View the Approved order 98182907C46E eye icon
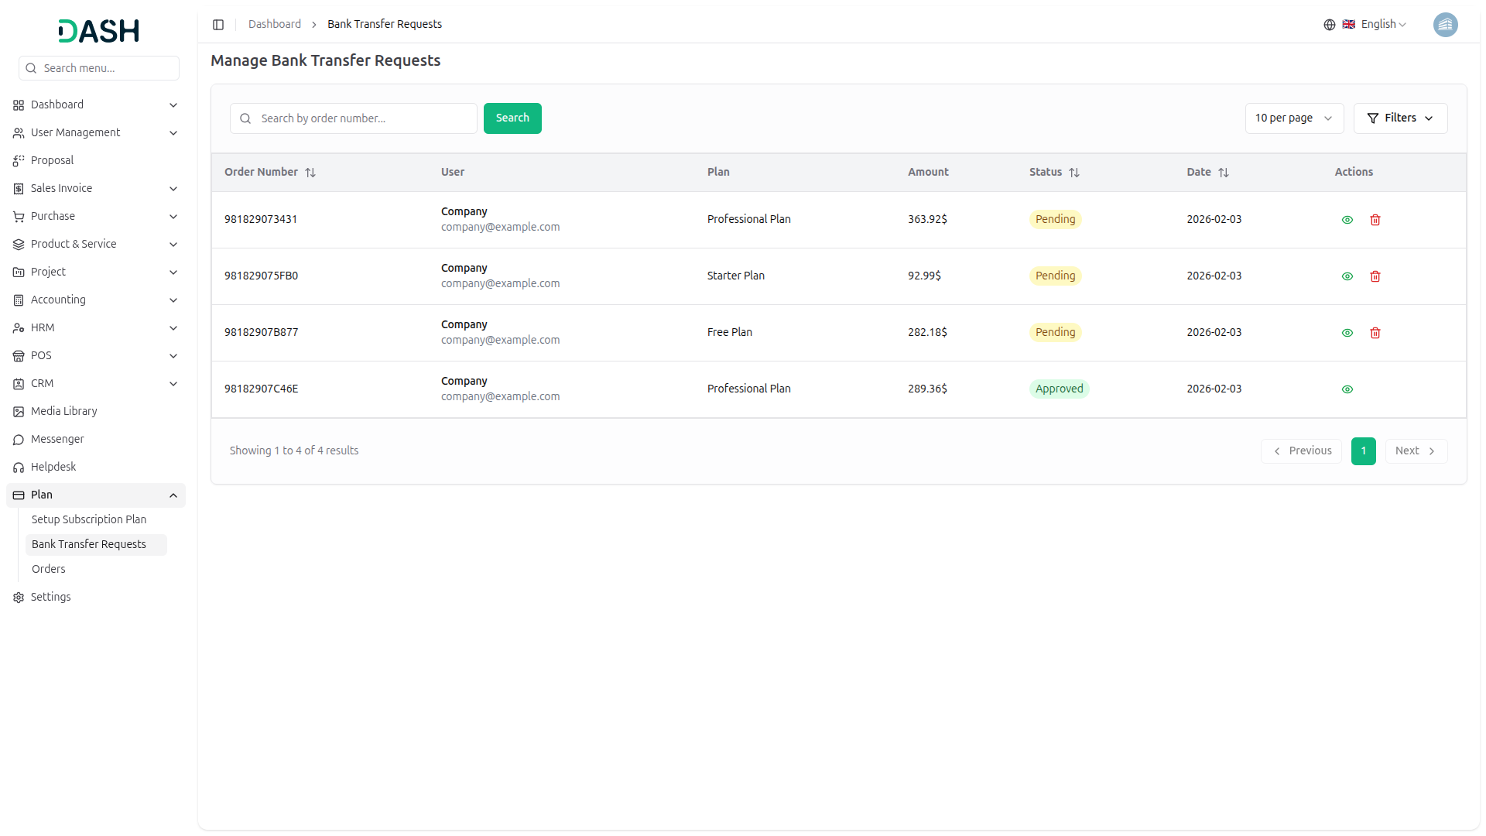 pos(1347,389)
